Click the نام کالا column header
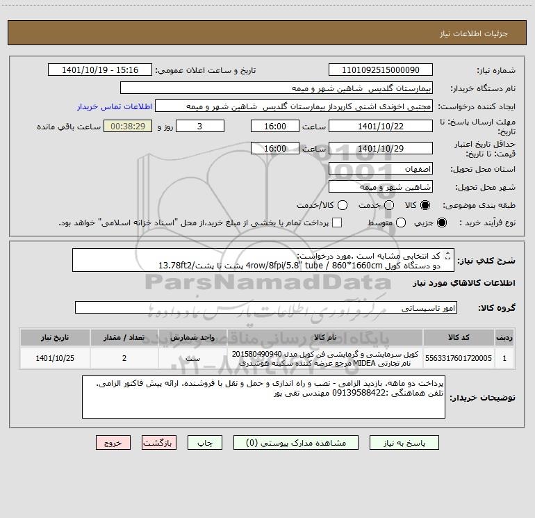This screenshot has width=535, height=518. pos(325,338)
